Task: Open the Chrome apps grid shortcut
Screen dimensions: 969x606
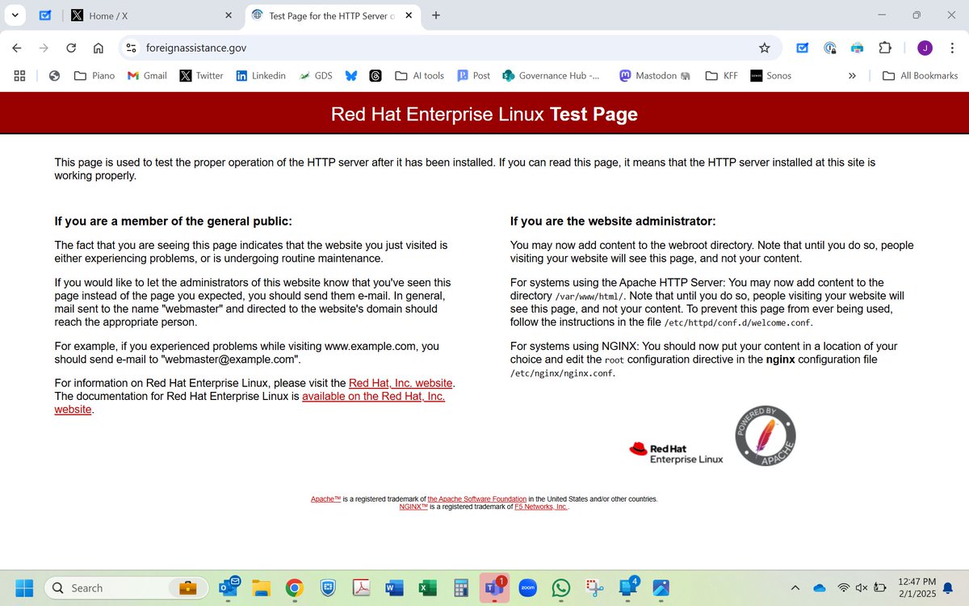Action: pyautogui.click(x=20, y=75)
